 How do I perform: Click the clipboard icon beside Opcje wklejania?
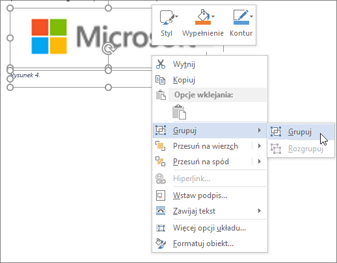click(161, 95)
